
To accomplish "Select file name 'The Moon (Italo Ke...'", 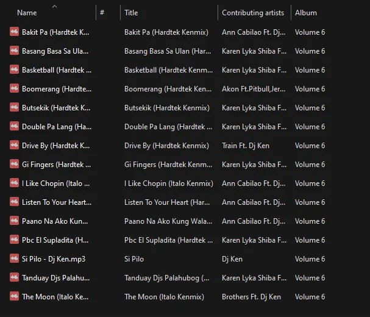I will coord(55,296).
